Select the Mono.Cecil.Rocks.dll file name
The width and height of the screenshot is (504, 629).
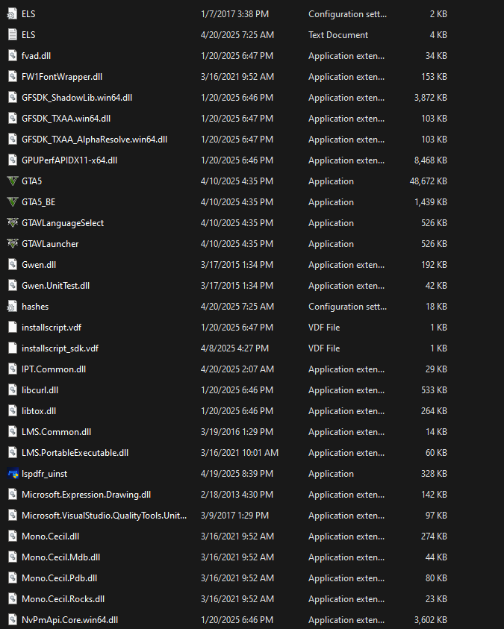pos(63,599)
